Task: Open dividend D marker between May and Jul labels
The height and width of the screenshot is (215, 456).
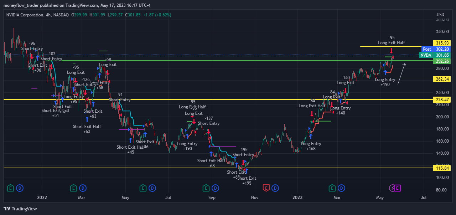Action: pyautogui.click(x=152, y=188)
